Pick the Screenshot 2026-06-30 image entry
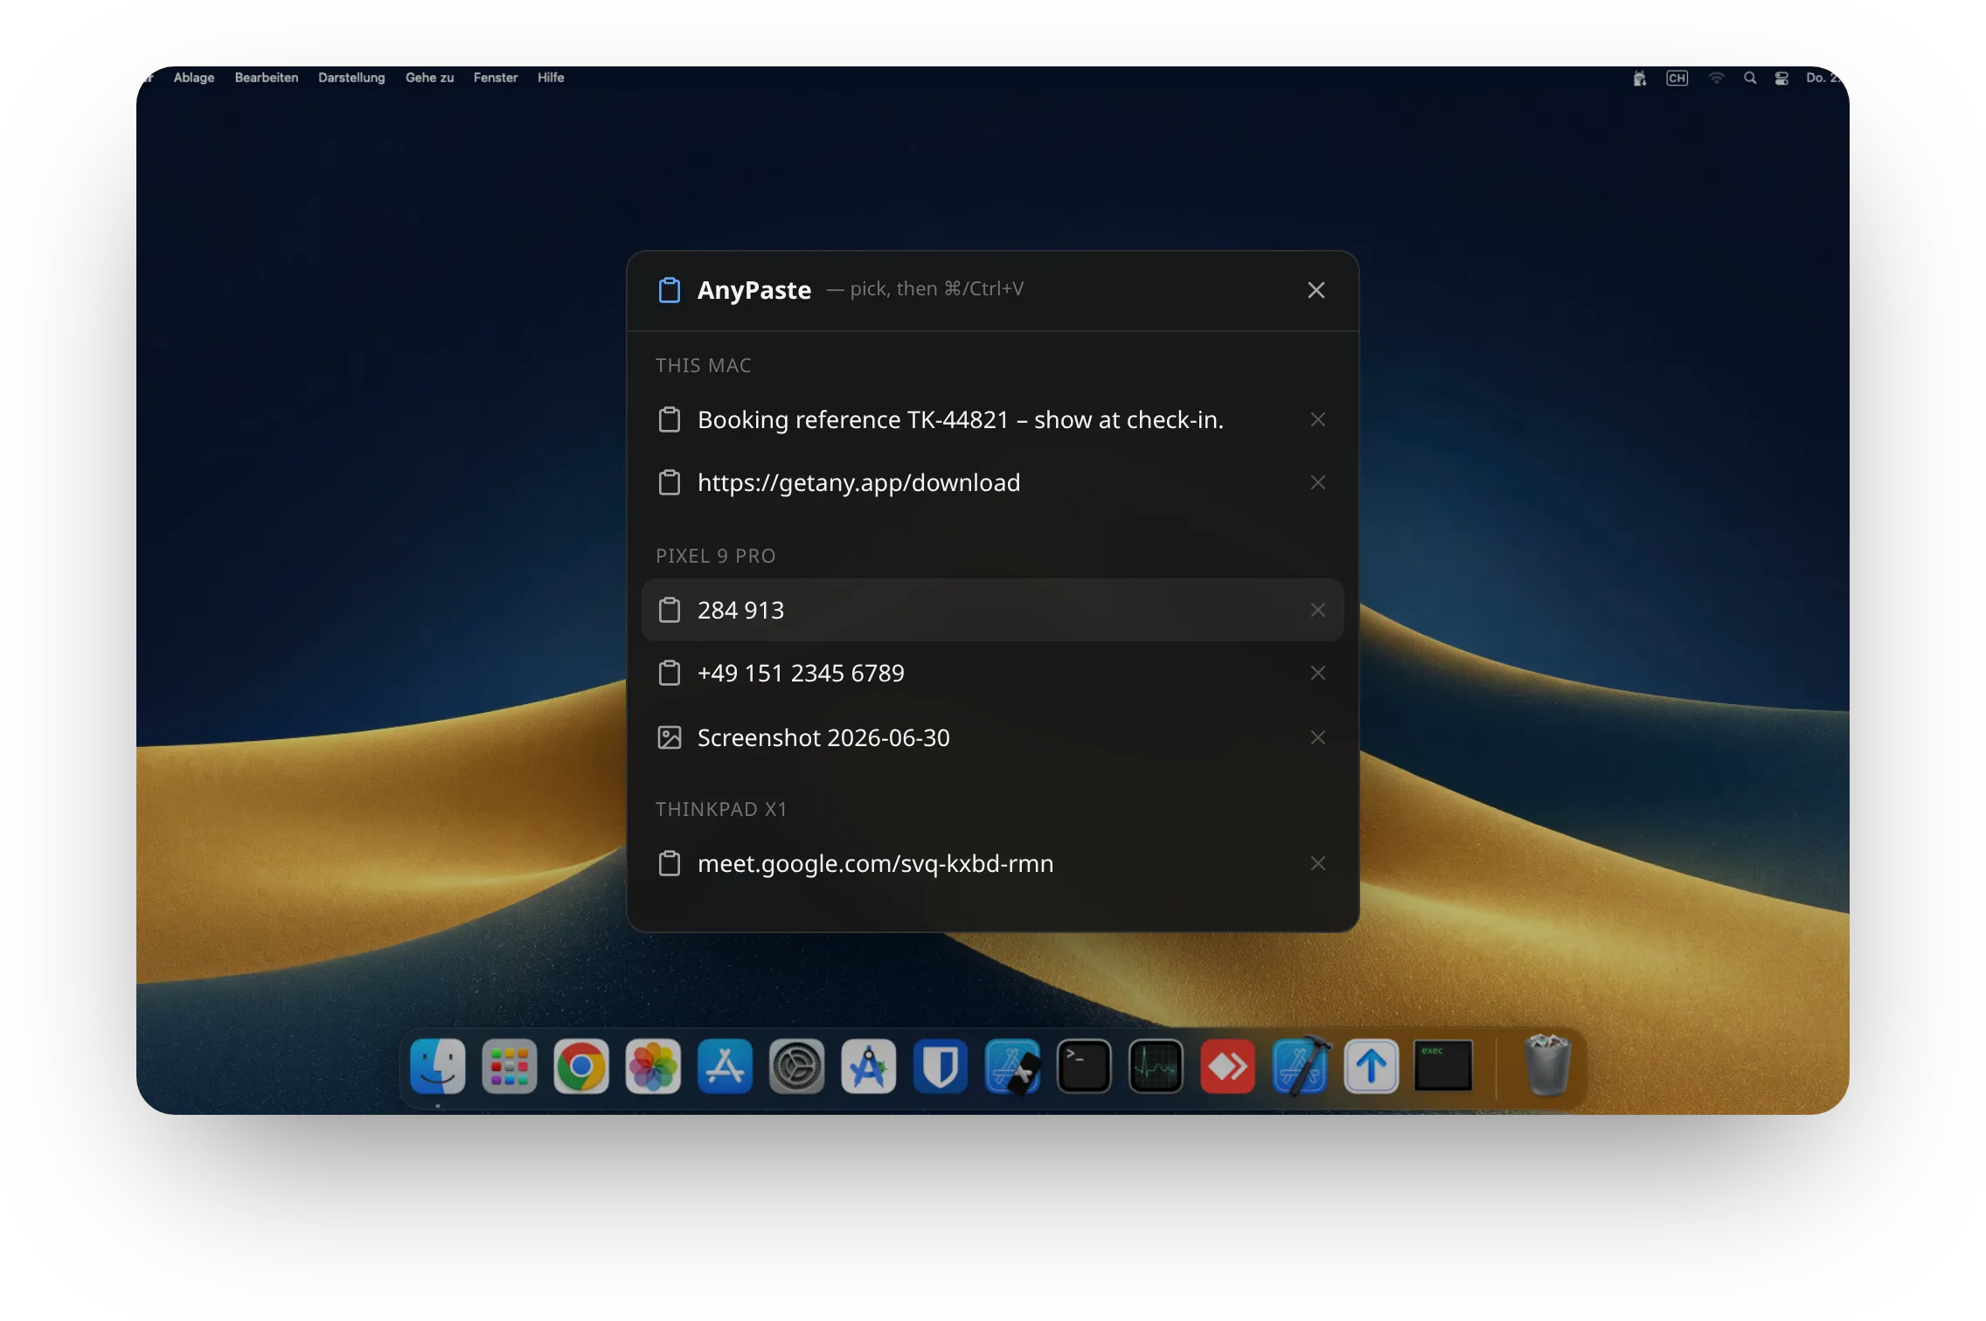The height and width of the screenshot is (1321, 1986). (992, 737)
